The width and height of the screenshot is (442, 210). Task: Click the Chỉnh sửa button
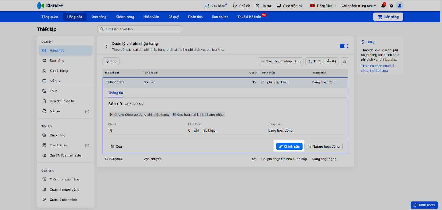click(289, 146)
